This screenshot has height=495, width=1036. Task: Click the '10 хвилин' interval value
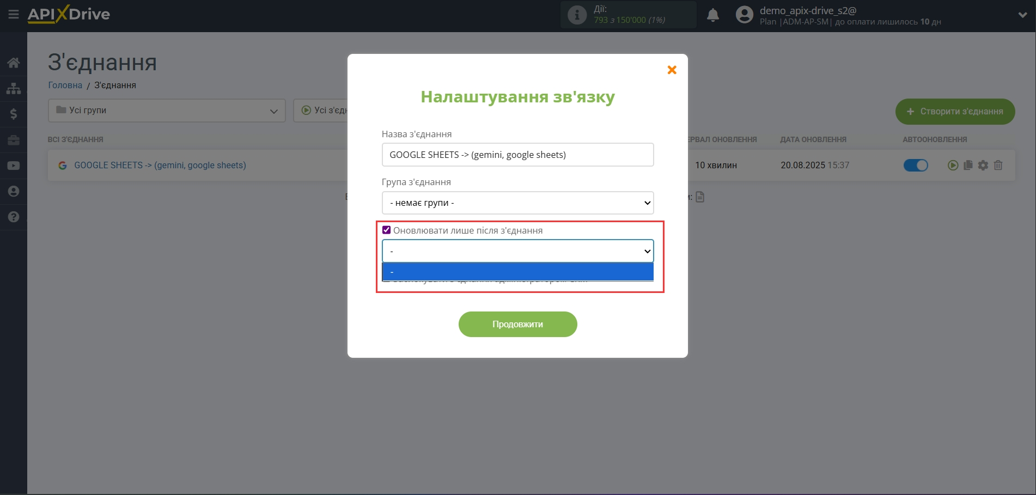[x=716, y=165]
